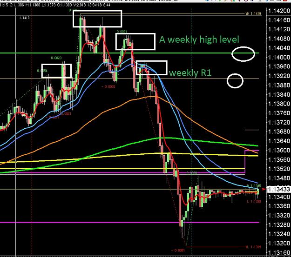Click the 1.13800 price axis label
This screenshot has height=257, width=291.
point(279,104)
